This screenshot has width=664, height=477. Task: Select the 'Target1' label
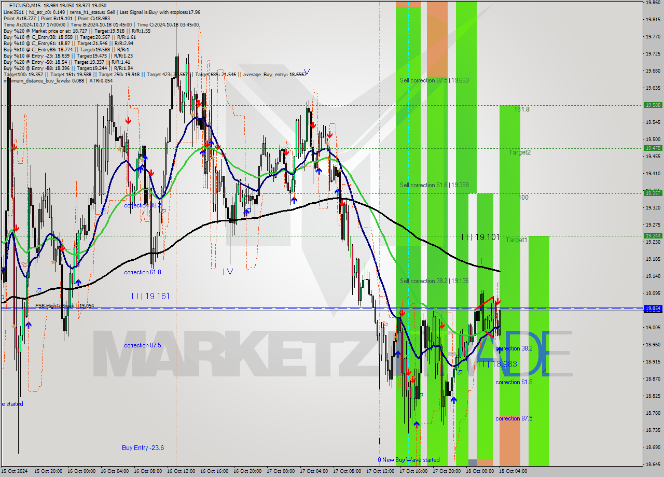pos(517,240)
